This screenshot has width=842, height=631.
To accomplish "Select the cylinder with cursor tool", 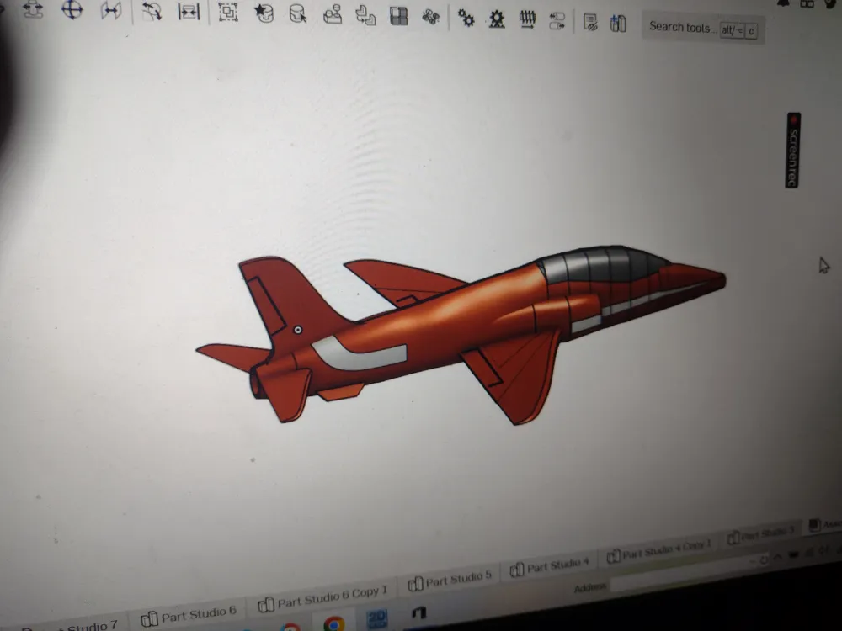I will tap(298, 14).
